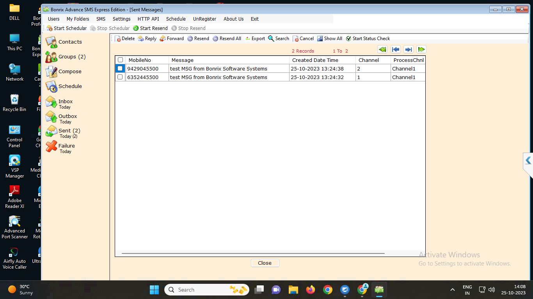
Task: Forward the selected message
Action: click(x=172, y=39)
